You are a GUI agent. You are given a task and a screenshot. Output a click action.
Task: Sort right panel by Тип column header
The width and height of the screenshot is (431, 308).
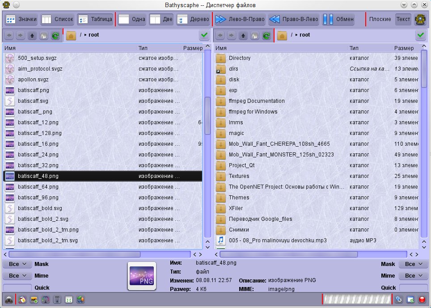click(370, 48)
